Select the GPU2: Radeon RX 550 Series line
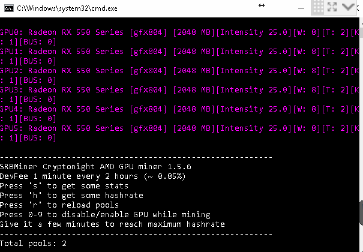 (179, 71)
